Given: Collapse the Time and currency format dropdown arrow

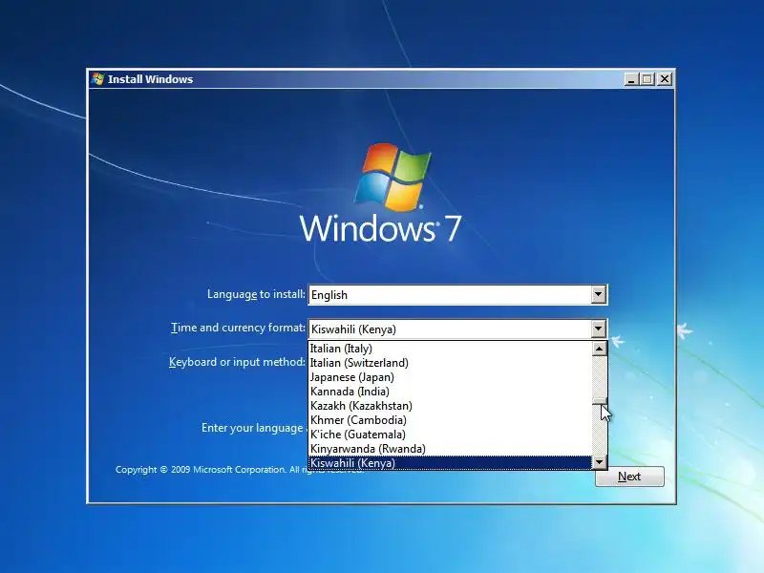Looking at the screenshot, I should (x=599, y=329).
